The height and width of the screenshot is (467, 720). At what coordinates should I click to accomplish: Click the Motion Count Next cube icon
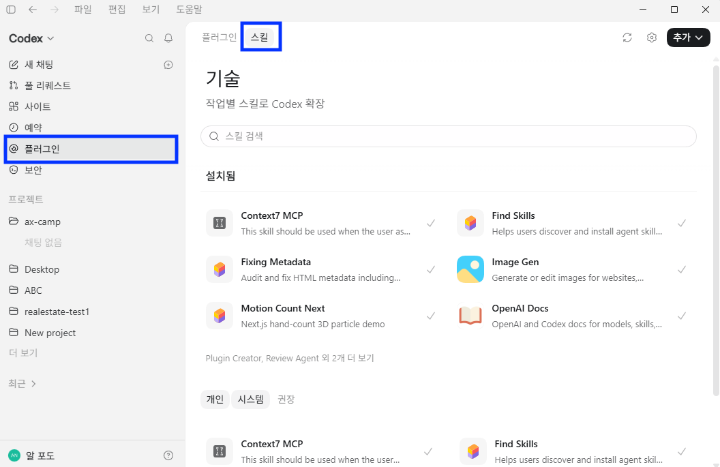click(220, 316)
